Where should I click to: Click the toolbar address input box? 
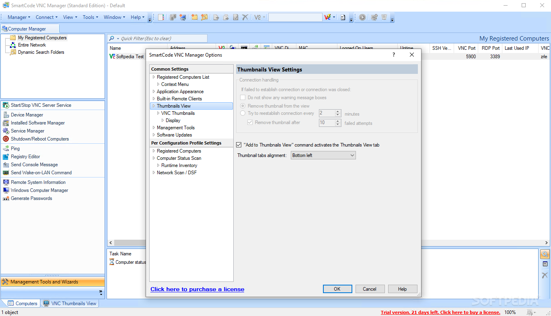coord(295,17)
